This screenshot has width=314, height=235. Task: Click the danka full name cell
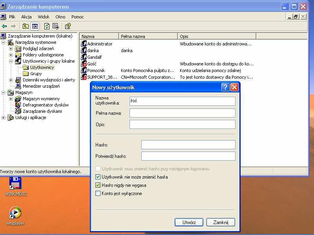click(126, 51)
